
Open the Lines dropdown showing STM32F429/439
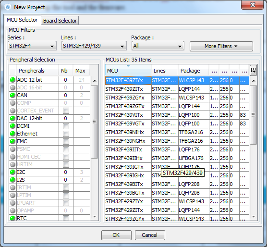(94, 46)
